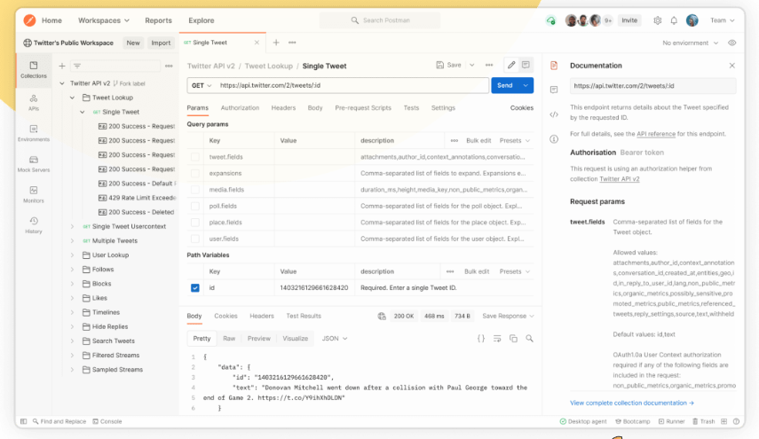Close the Documentation panel
759x439 pixels.
click(x=731, y=66)
